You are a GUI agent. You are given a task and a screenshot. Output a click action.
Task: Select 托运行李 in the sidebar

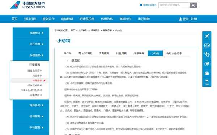37,76
